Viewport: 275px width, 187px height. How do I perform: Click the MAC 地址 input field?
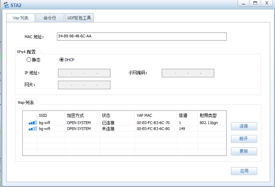(x=142, y=36)
